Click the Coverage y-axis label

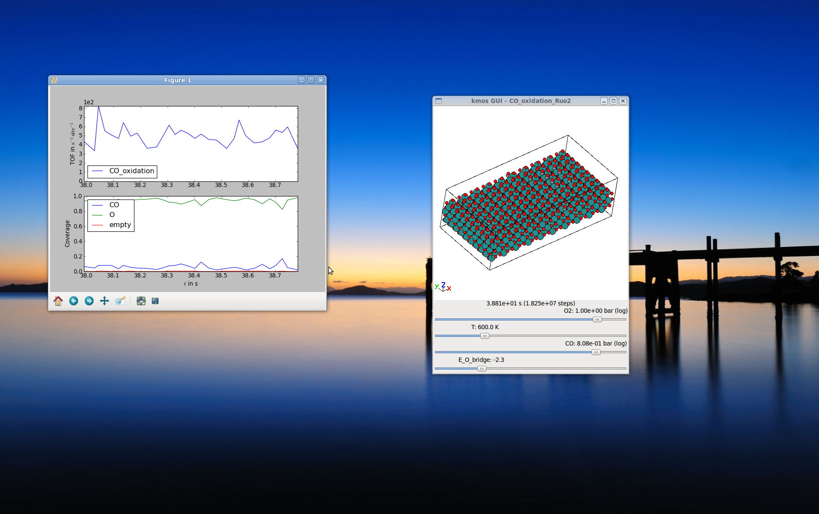(x=67, y=234)
